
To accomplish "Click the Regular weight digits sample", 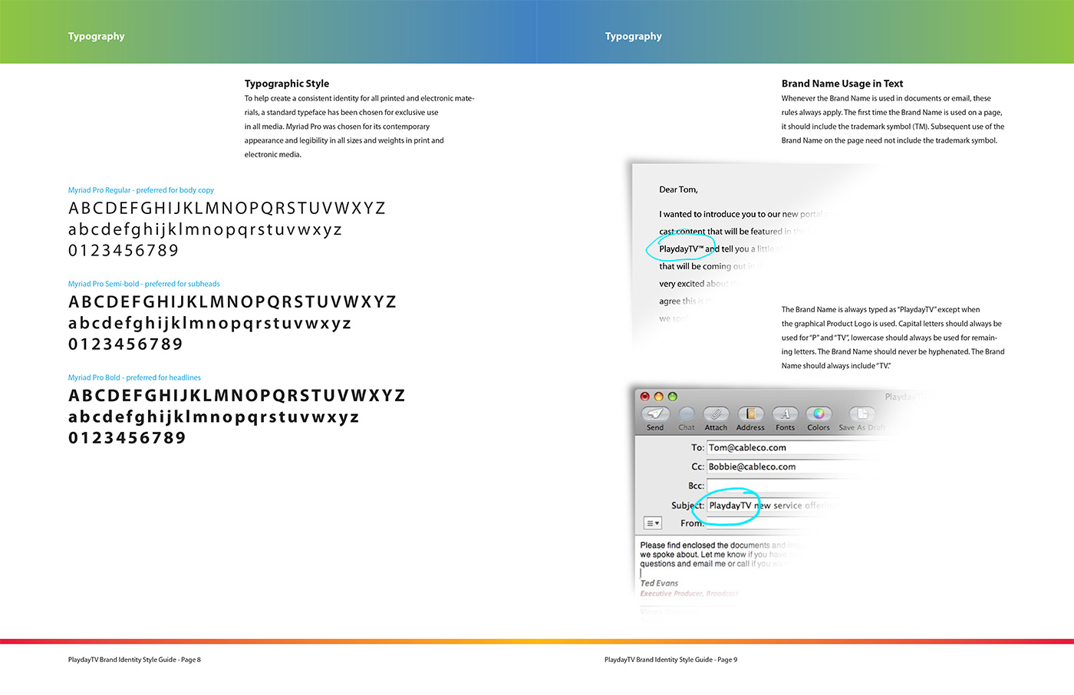I will point(124,251).
